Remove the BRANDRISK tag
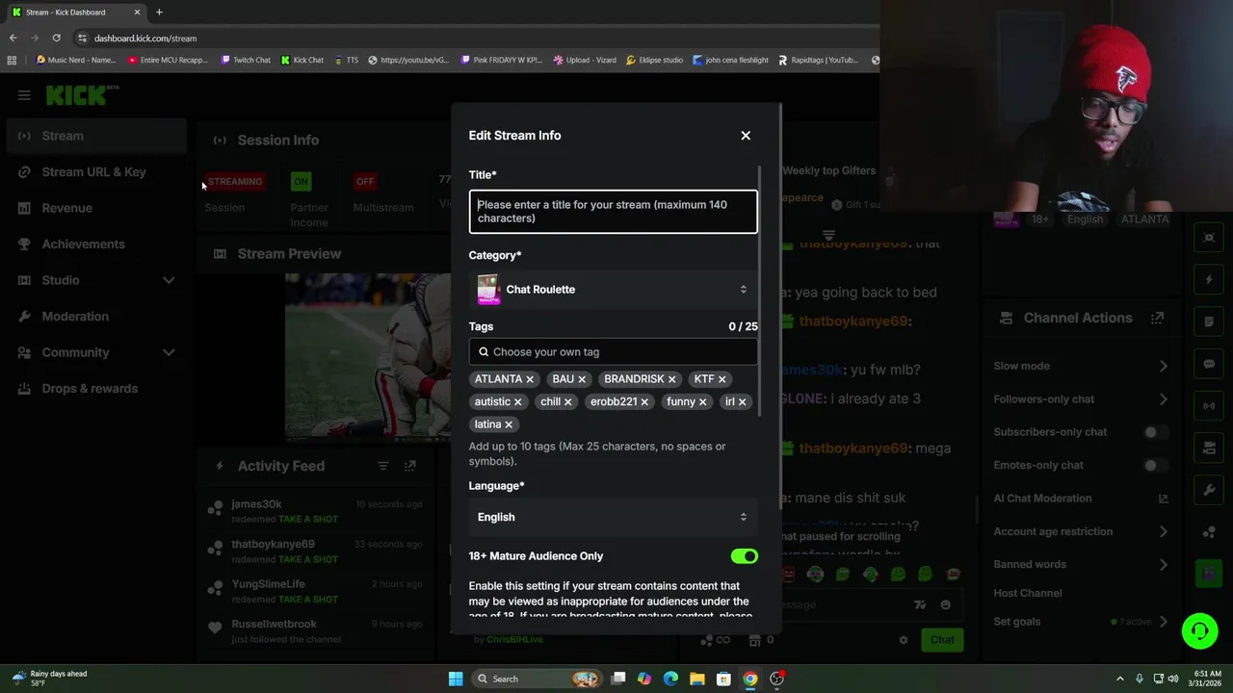This screenshot has height=693, width=1233. 671,379
